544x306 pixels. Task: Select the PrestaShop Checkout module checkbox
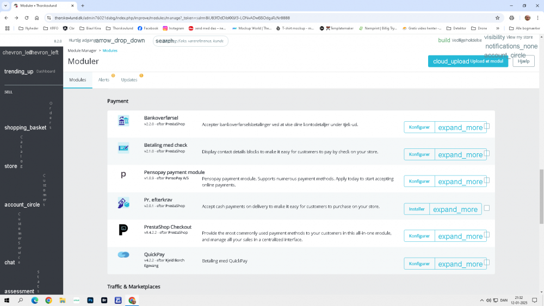click(487, 235)
